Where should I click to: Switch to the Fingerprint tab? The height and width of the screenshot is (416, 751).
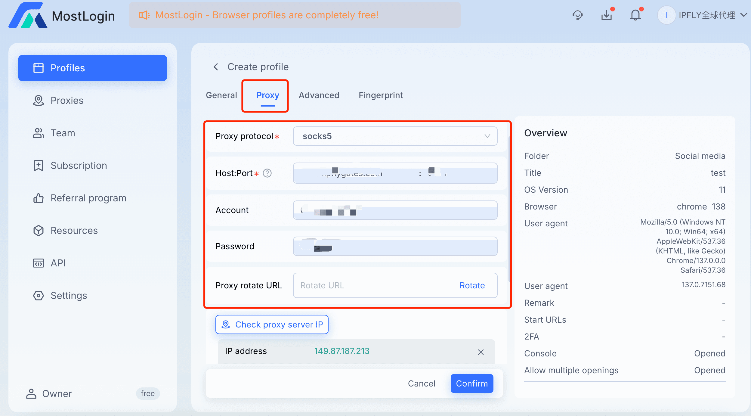(380, 95)
